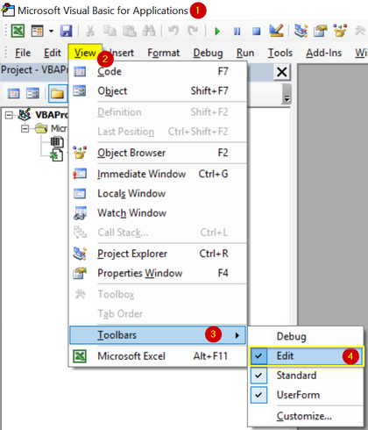Choose Object Browser from View menu
The width and height of the screenshot is (368, 430).
click(x=158, y=153)
